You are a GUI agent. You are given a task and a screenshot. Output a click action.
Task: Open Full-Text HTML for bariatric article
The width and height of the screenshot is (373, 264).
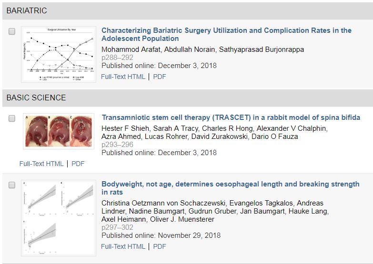pos(123,77)
